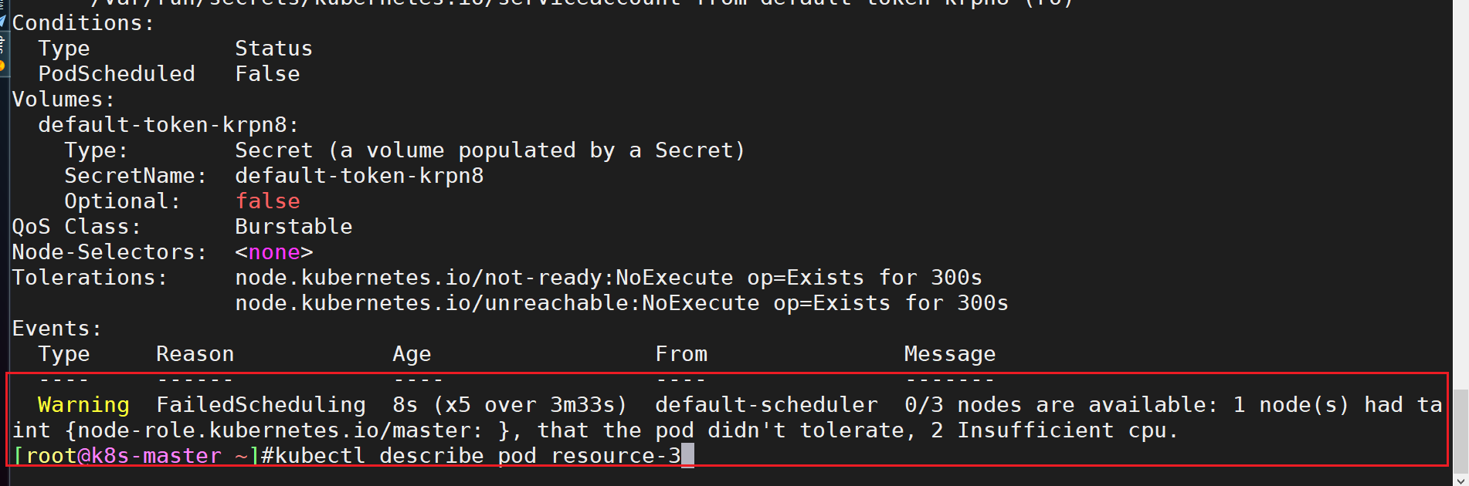Click the SecretName value default-token-krpn8

click(x=359, y=175)
